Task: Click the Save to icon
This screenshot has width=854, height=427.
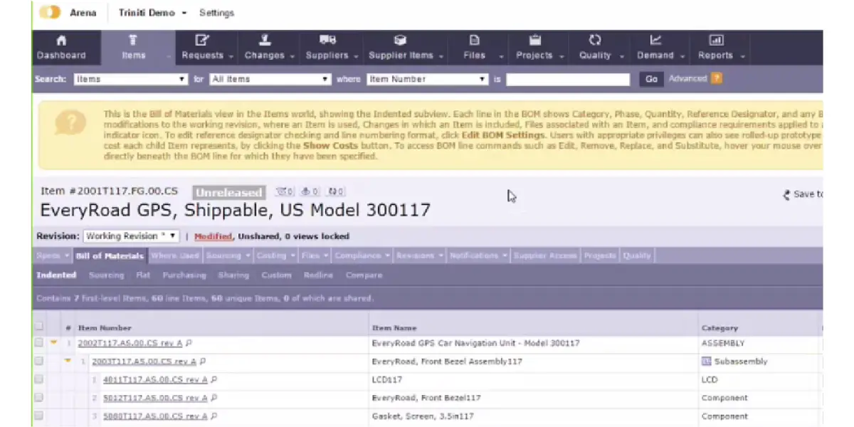Action: click(786, 194)
